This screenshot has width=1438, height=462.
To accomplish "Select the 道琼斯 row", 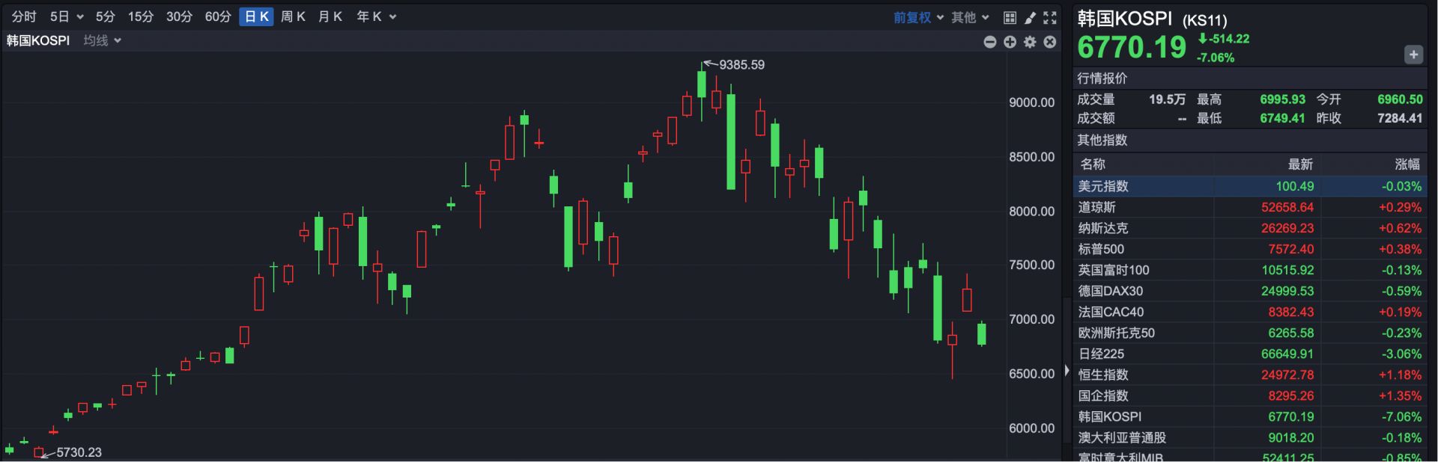I will [1250, 207].
